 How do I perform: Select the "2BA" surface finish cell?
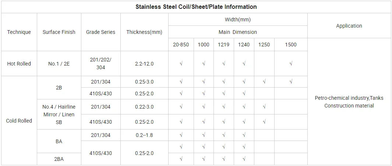point(59,159)
